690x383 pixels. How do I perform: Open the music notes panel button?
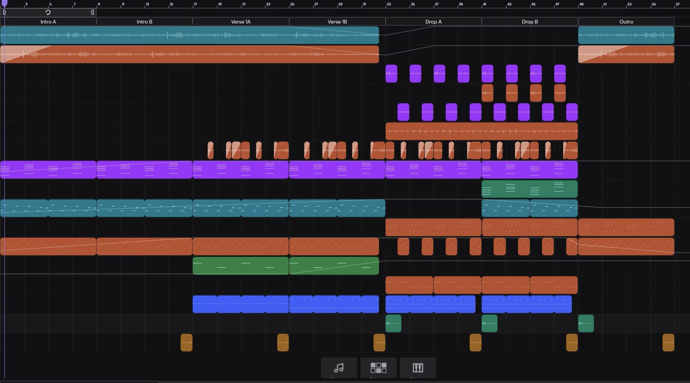tap(339, 368)
